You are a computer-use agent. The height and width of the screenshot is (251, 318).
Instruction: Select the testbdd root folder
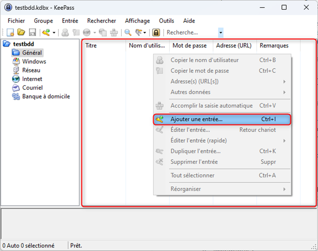(x=24, y=44)
